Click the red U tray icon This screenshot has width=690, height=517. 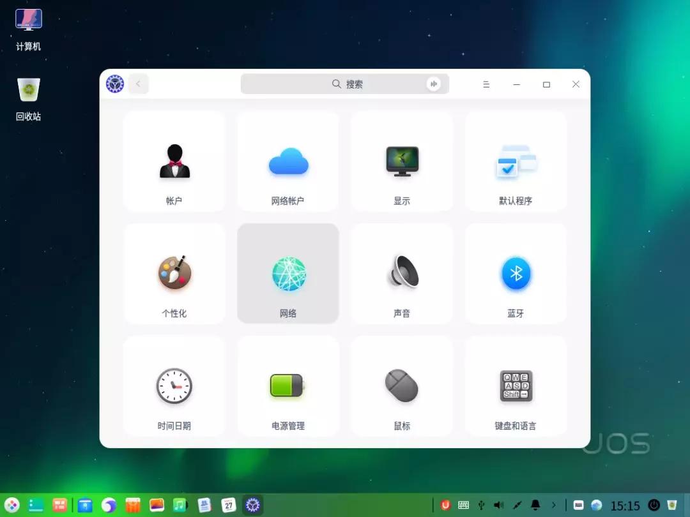coord(445,505)
